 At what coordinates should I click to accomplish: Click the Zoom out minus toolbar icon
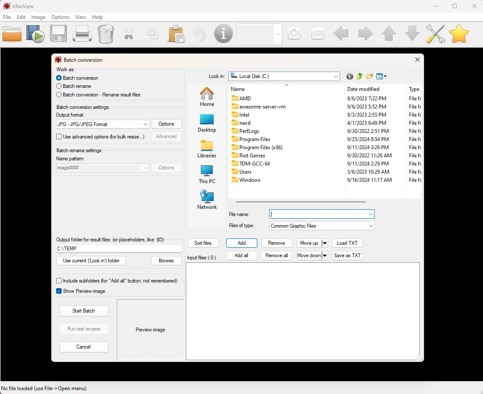point(318,33)
